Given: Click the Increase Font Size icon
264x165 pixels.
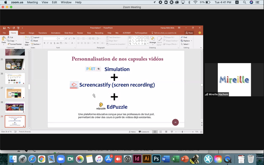Looking at the screenshot, I should click(x=66, y=39).
